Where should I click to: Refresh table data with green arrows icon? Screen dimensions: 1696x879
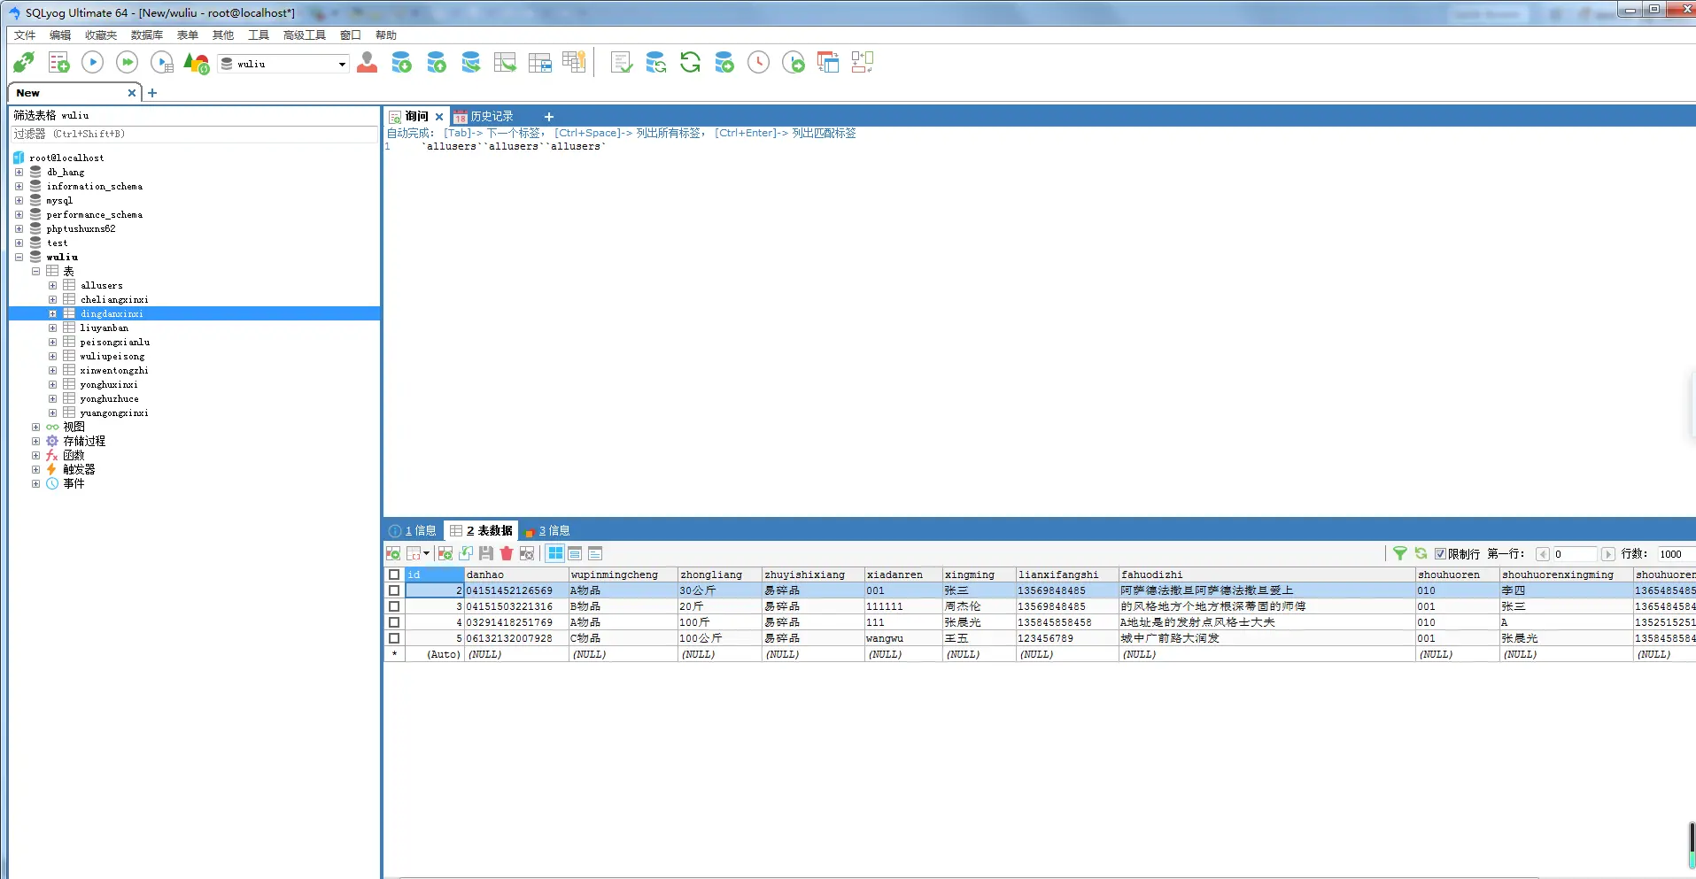(1421, 554)
